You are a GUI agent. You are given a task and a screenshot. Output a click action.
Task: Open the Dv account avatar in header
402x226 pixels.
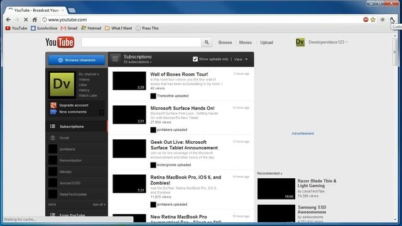click(x=300, y=42)
